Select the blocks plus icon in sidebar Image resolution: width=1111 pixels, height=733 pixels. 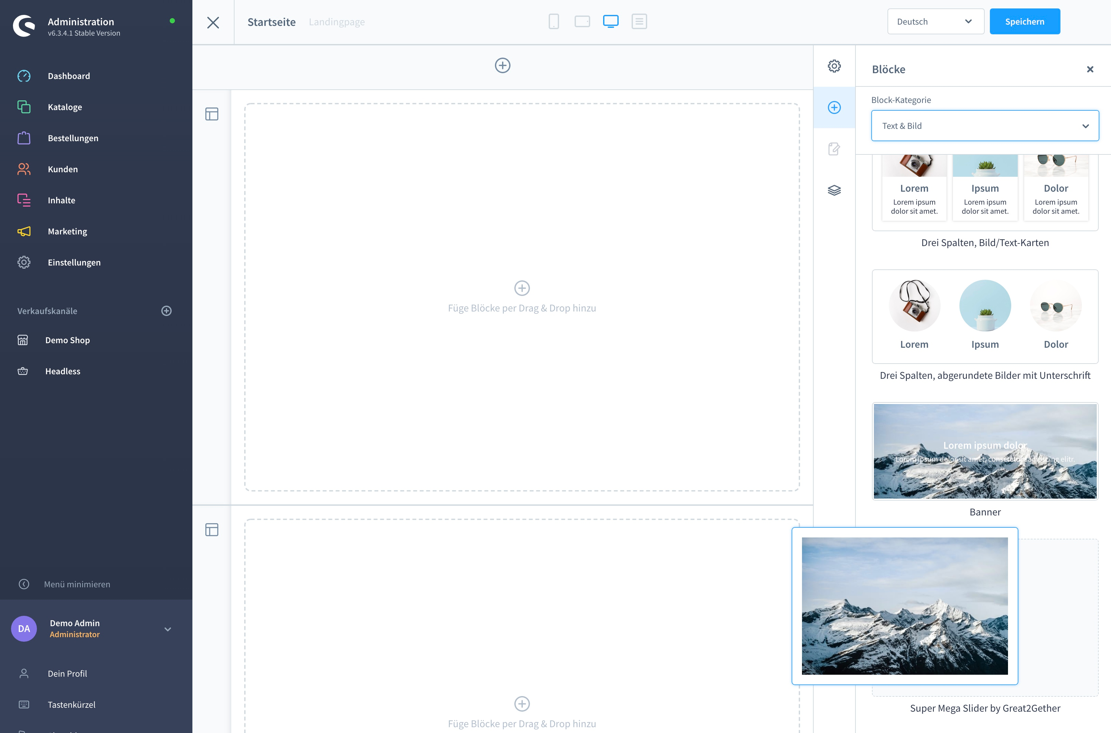[x=834, y=107]
